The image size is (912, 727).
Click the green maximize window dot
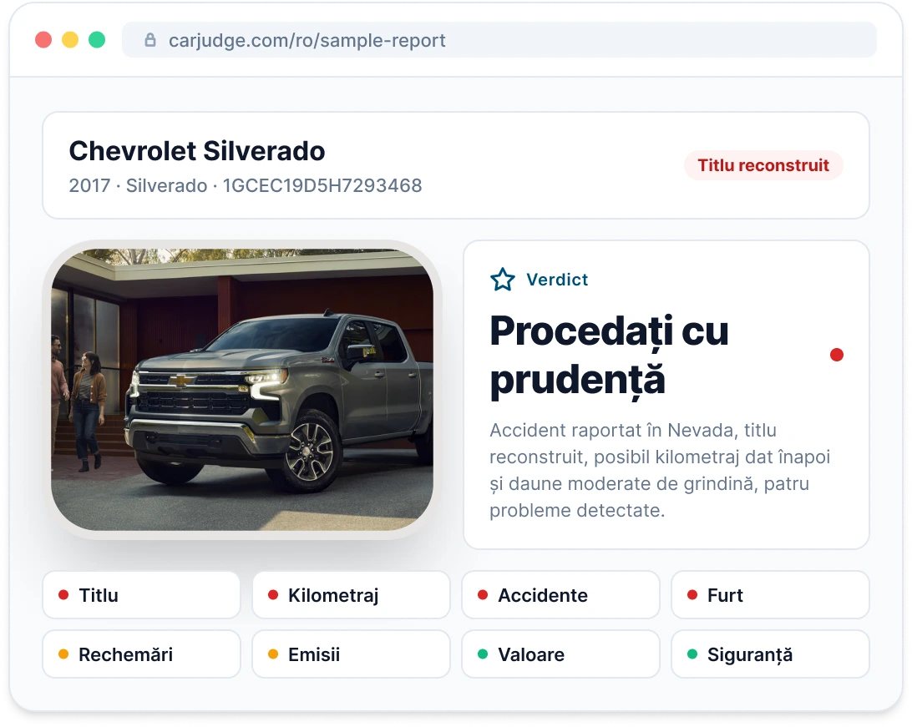pos(97,39)
